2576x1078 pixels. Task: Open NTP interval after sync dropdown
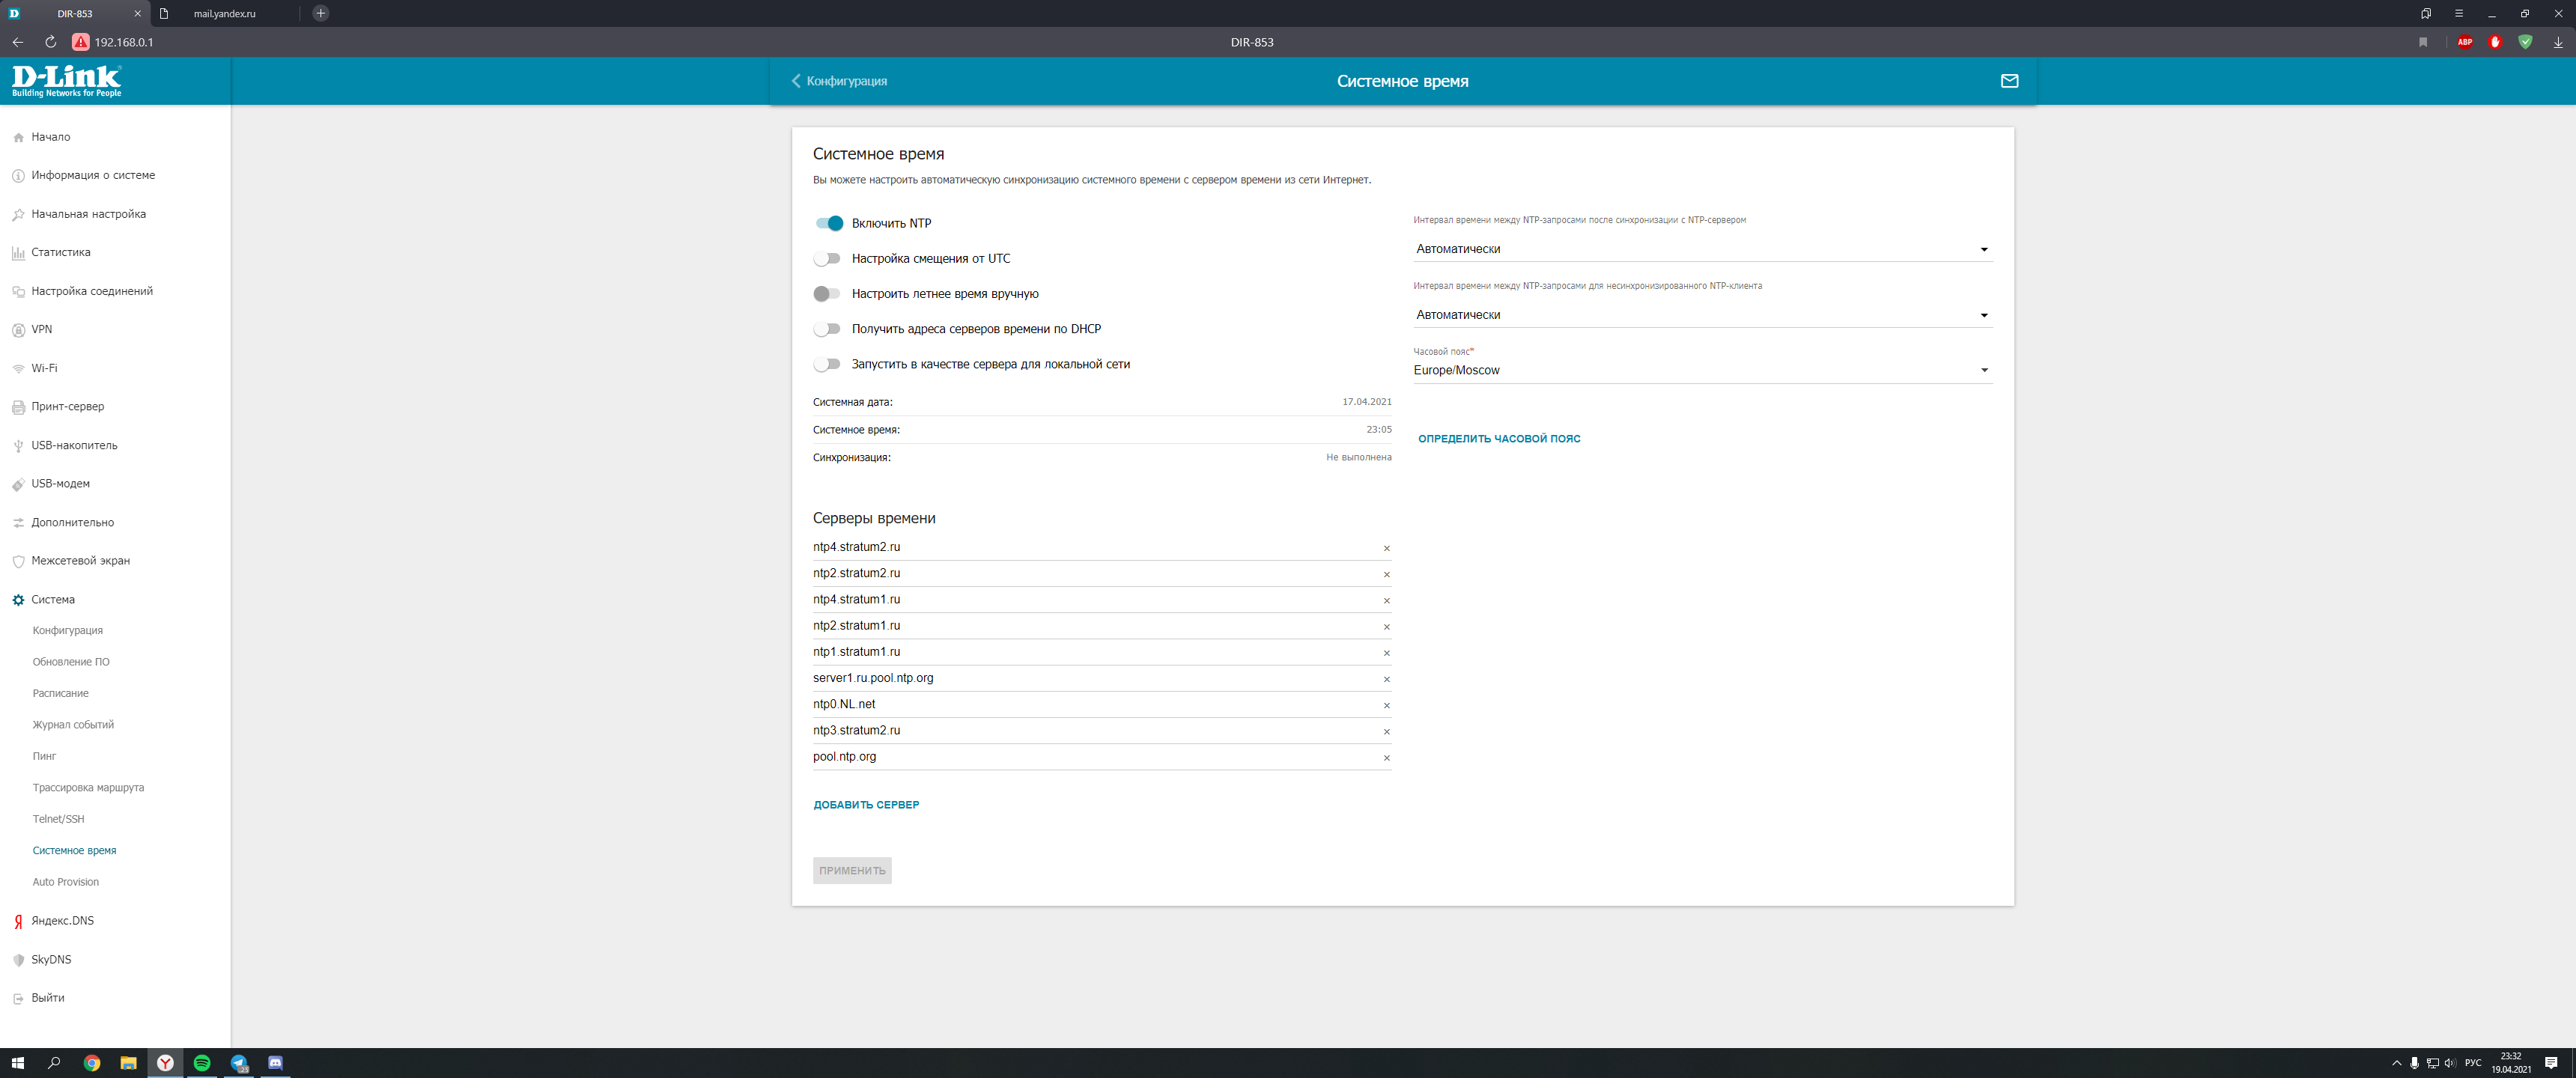(1702, 249)
